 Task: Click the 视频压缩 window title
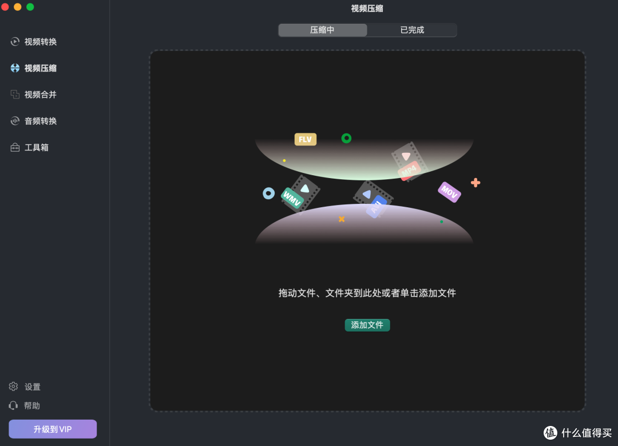pyautogui.click(x=367, y=8)
